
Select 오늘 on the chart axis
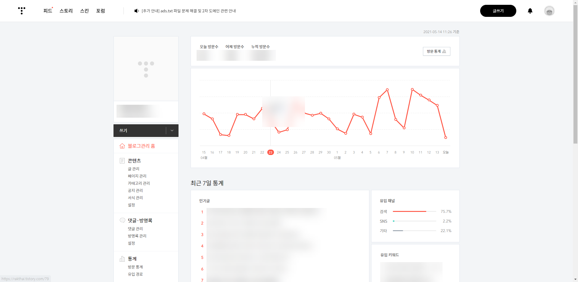446,152
